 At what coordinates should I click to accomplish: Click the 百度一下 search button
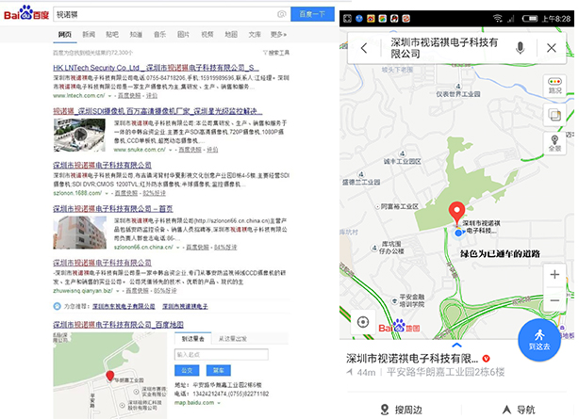click(x=312, y=14)
